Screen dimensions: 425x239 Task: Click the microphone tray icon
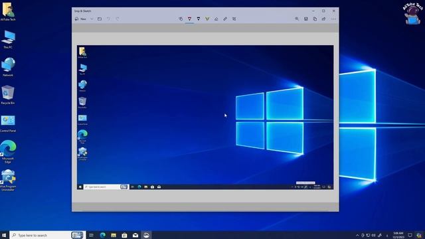363,235
